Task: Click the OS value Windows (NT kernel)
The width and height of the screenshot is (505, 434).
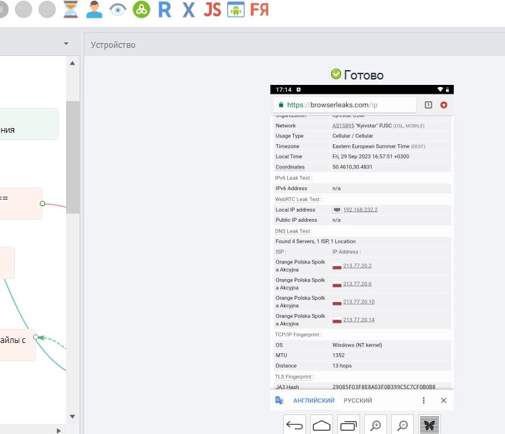Action: 357,345
